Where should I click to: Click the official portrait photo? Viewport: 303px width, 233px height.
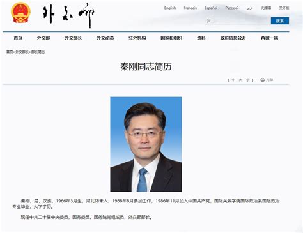click(146, 144)
